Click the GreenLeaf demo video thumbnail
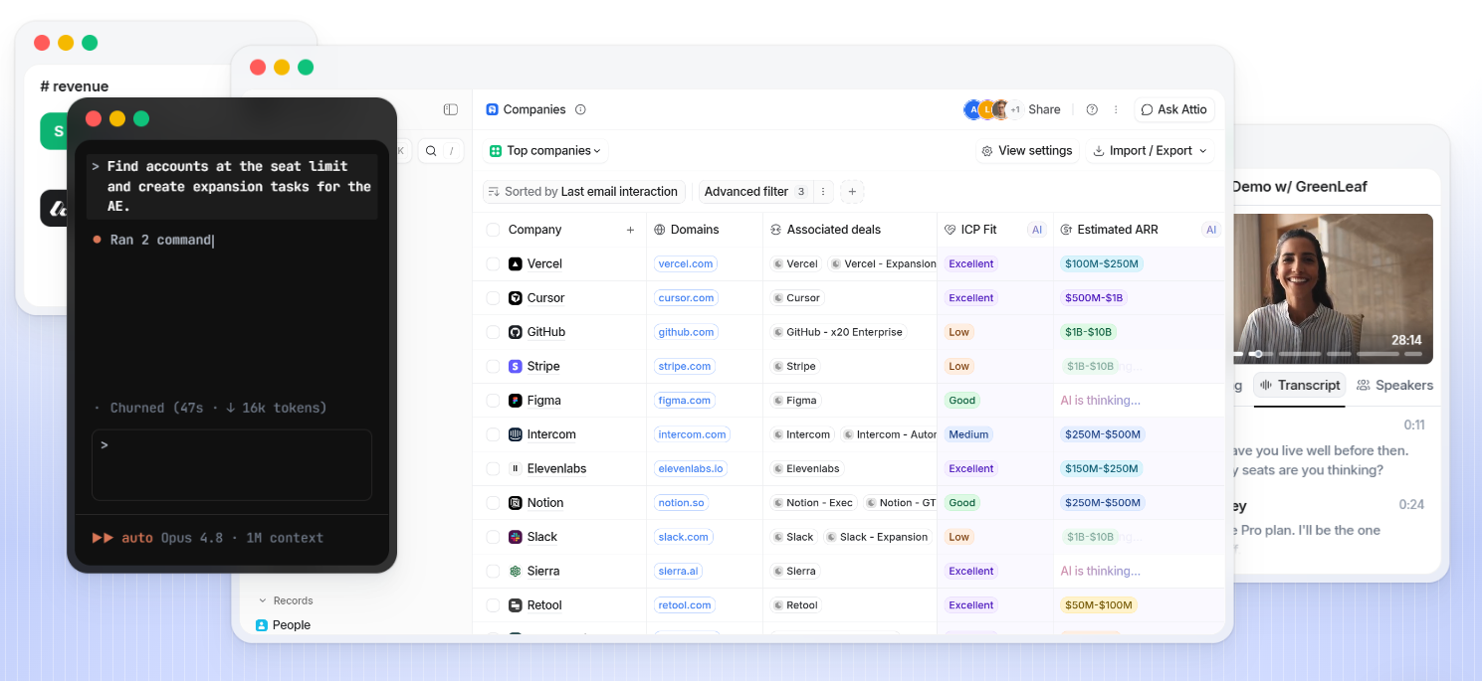The image size is (1482, 681). (x=1333, y=288)
